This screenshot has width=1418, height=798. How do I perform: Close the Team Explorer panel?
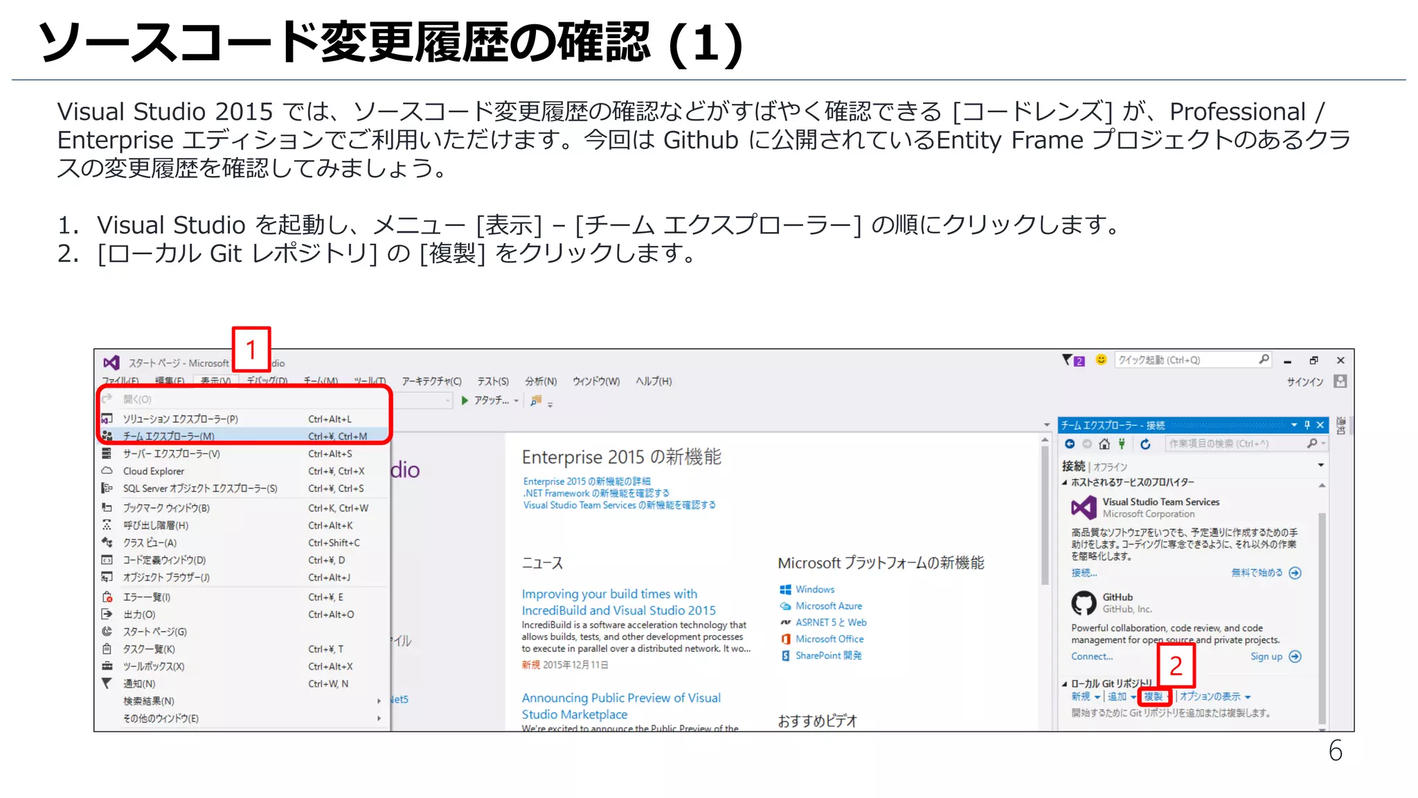click(1320, 425)
